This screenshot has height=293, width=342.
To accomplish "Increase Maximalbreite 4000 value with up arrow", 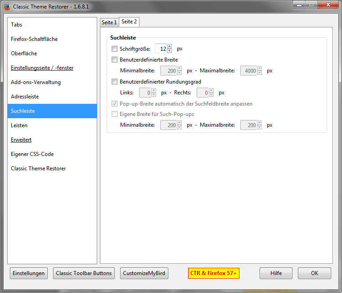I will (259, 68).
